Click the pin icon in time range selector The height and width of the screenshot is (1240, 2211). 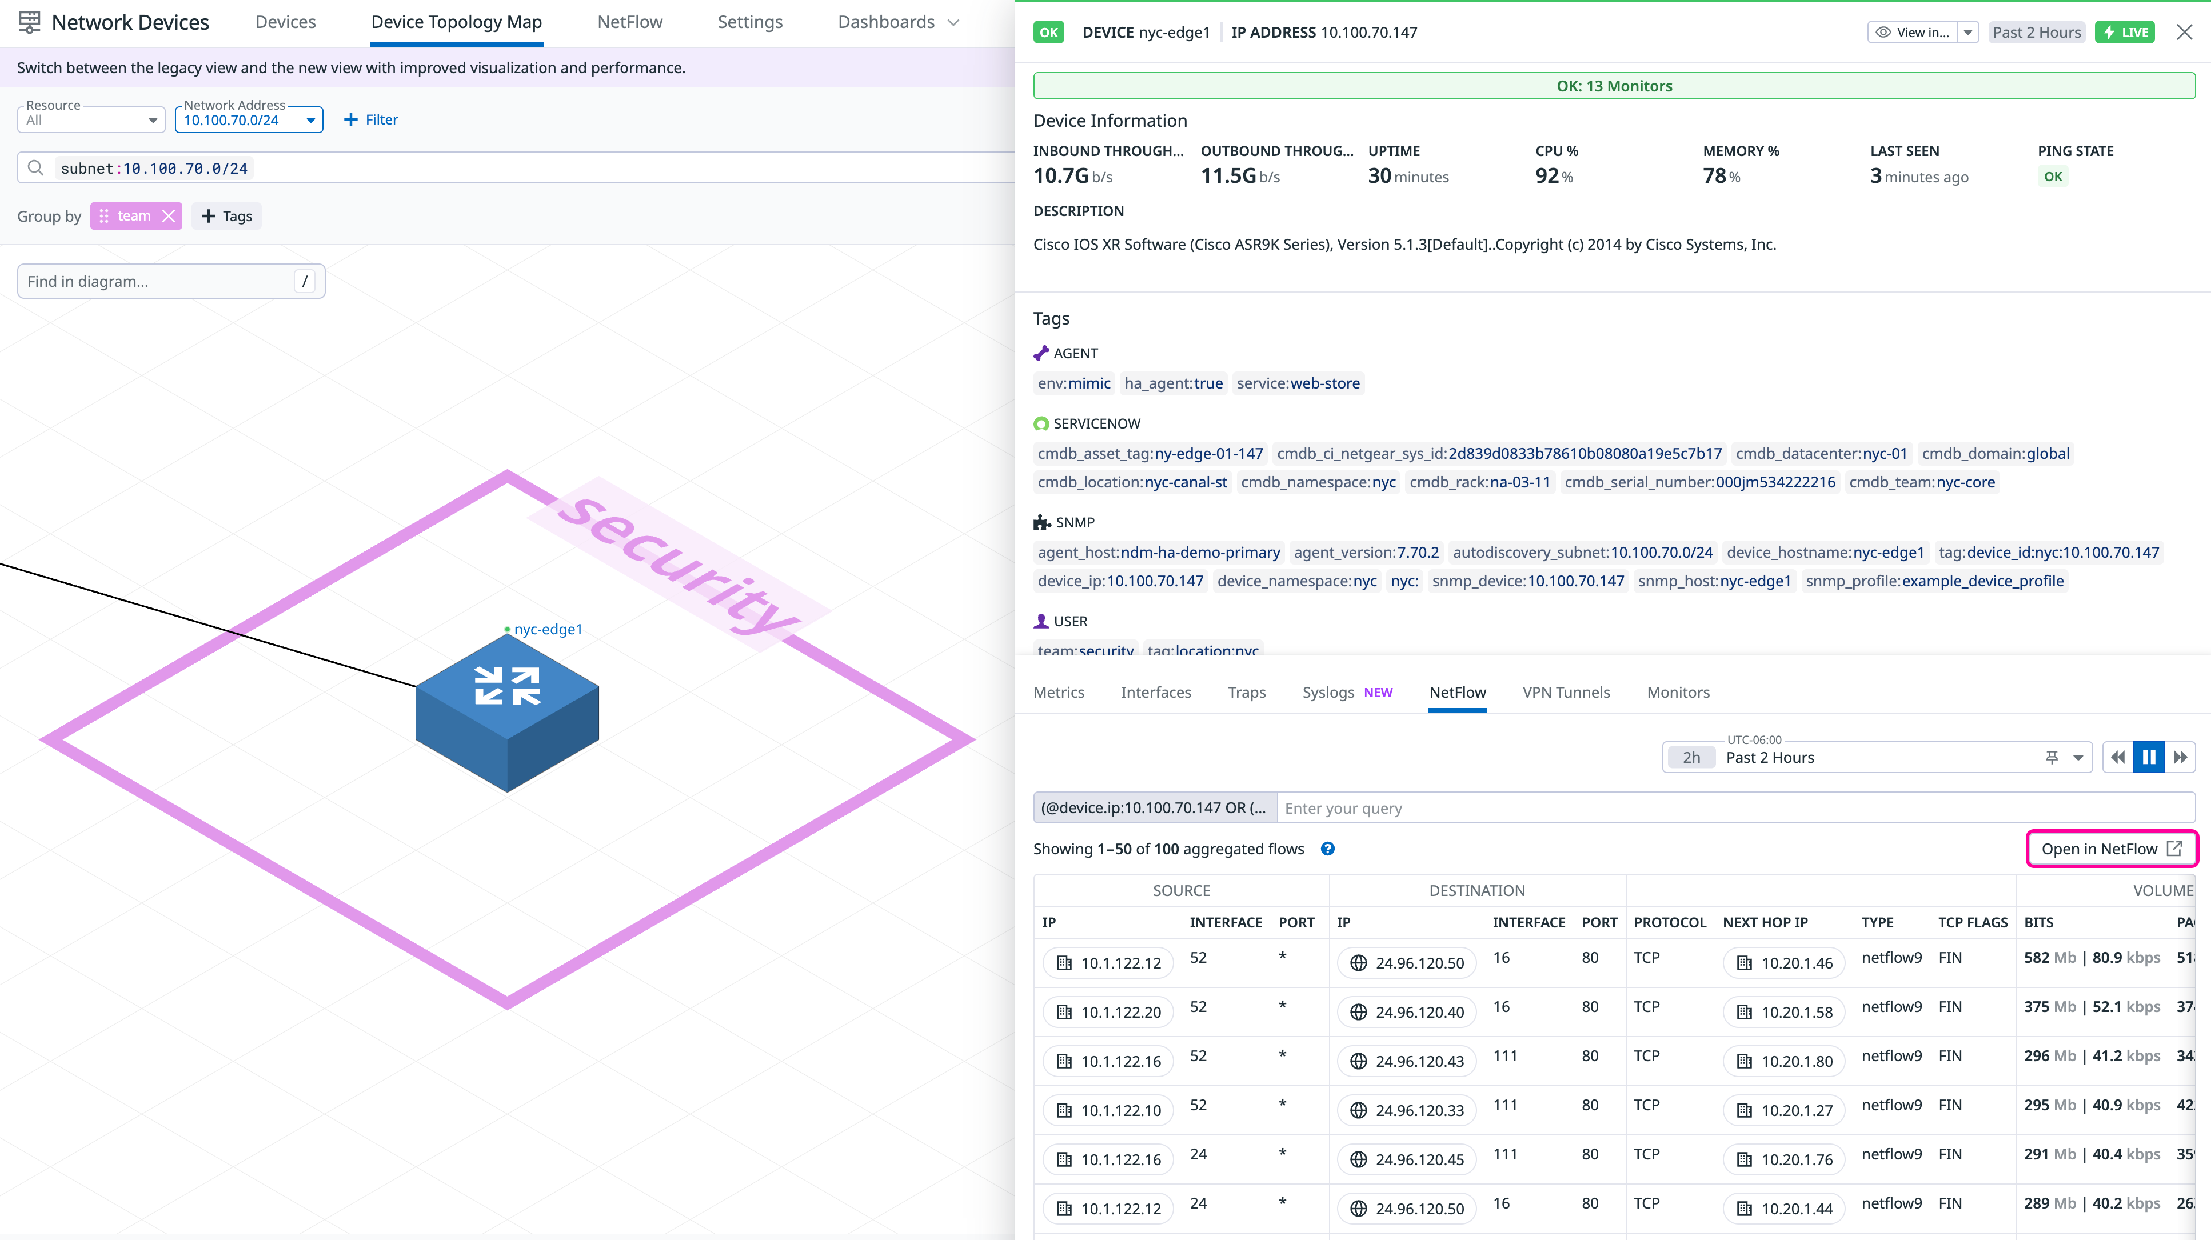(x=2052, y=757)
